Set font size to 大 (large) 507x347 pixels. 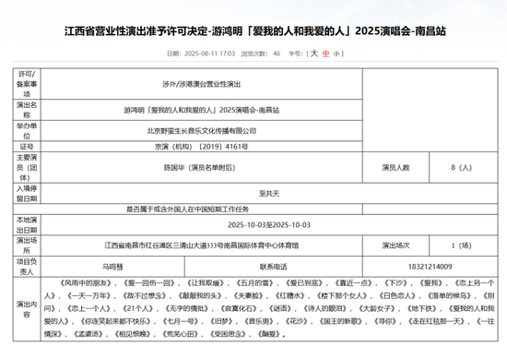coord(314,54)
